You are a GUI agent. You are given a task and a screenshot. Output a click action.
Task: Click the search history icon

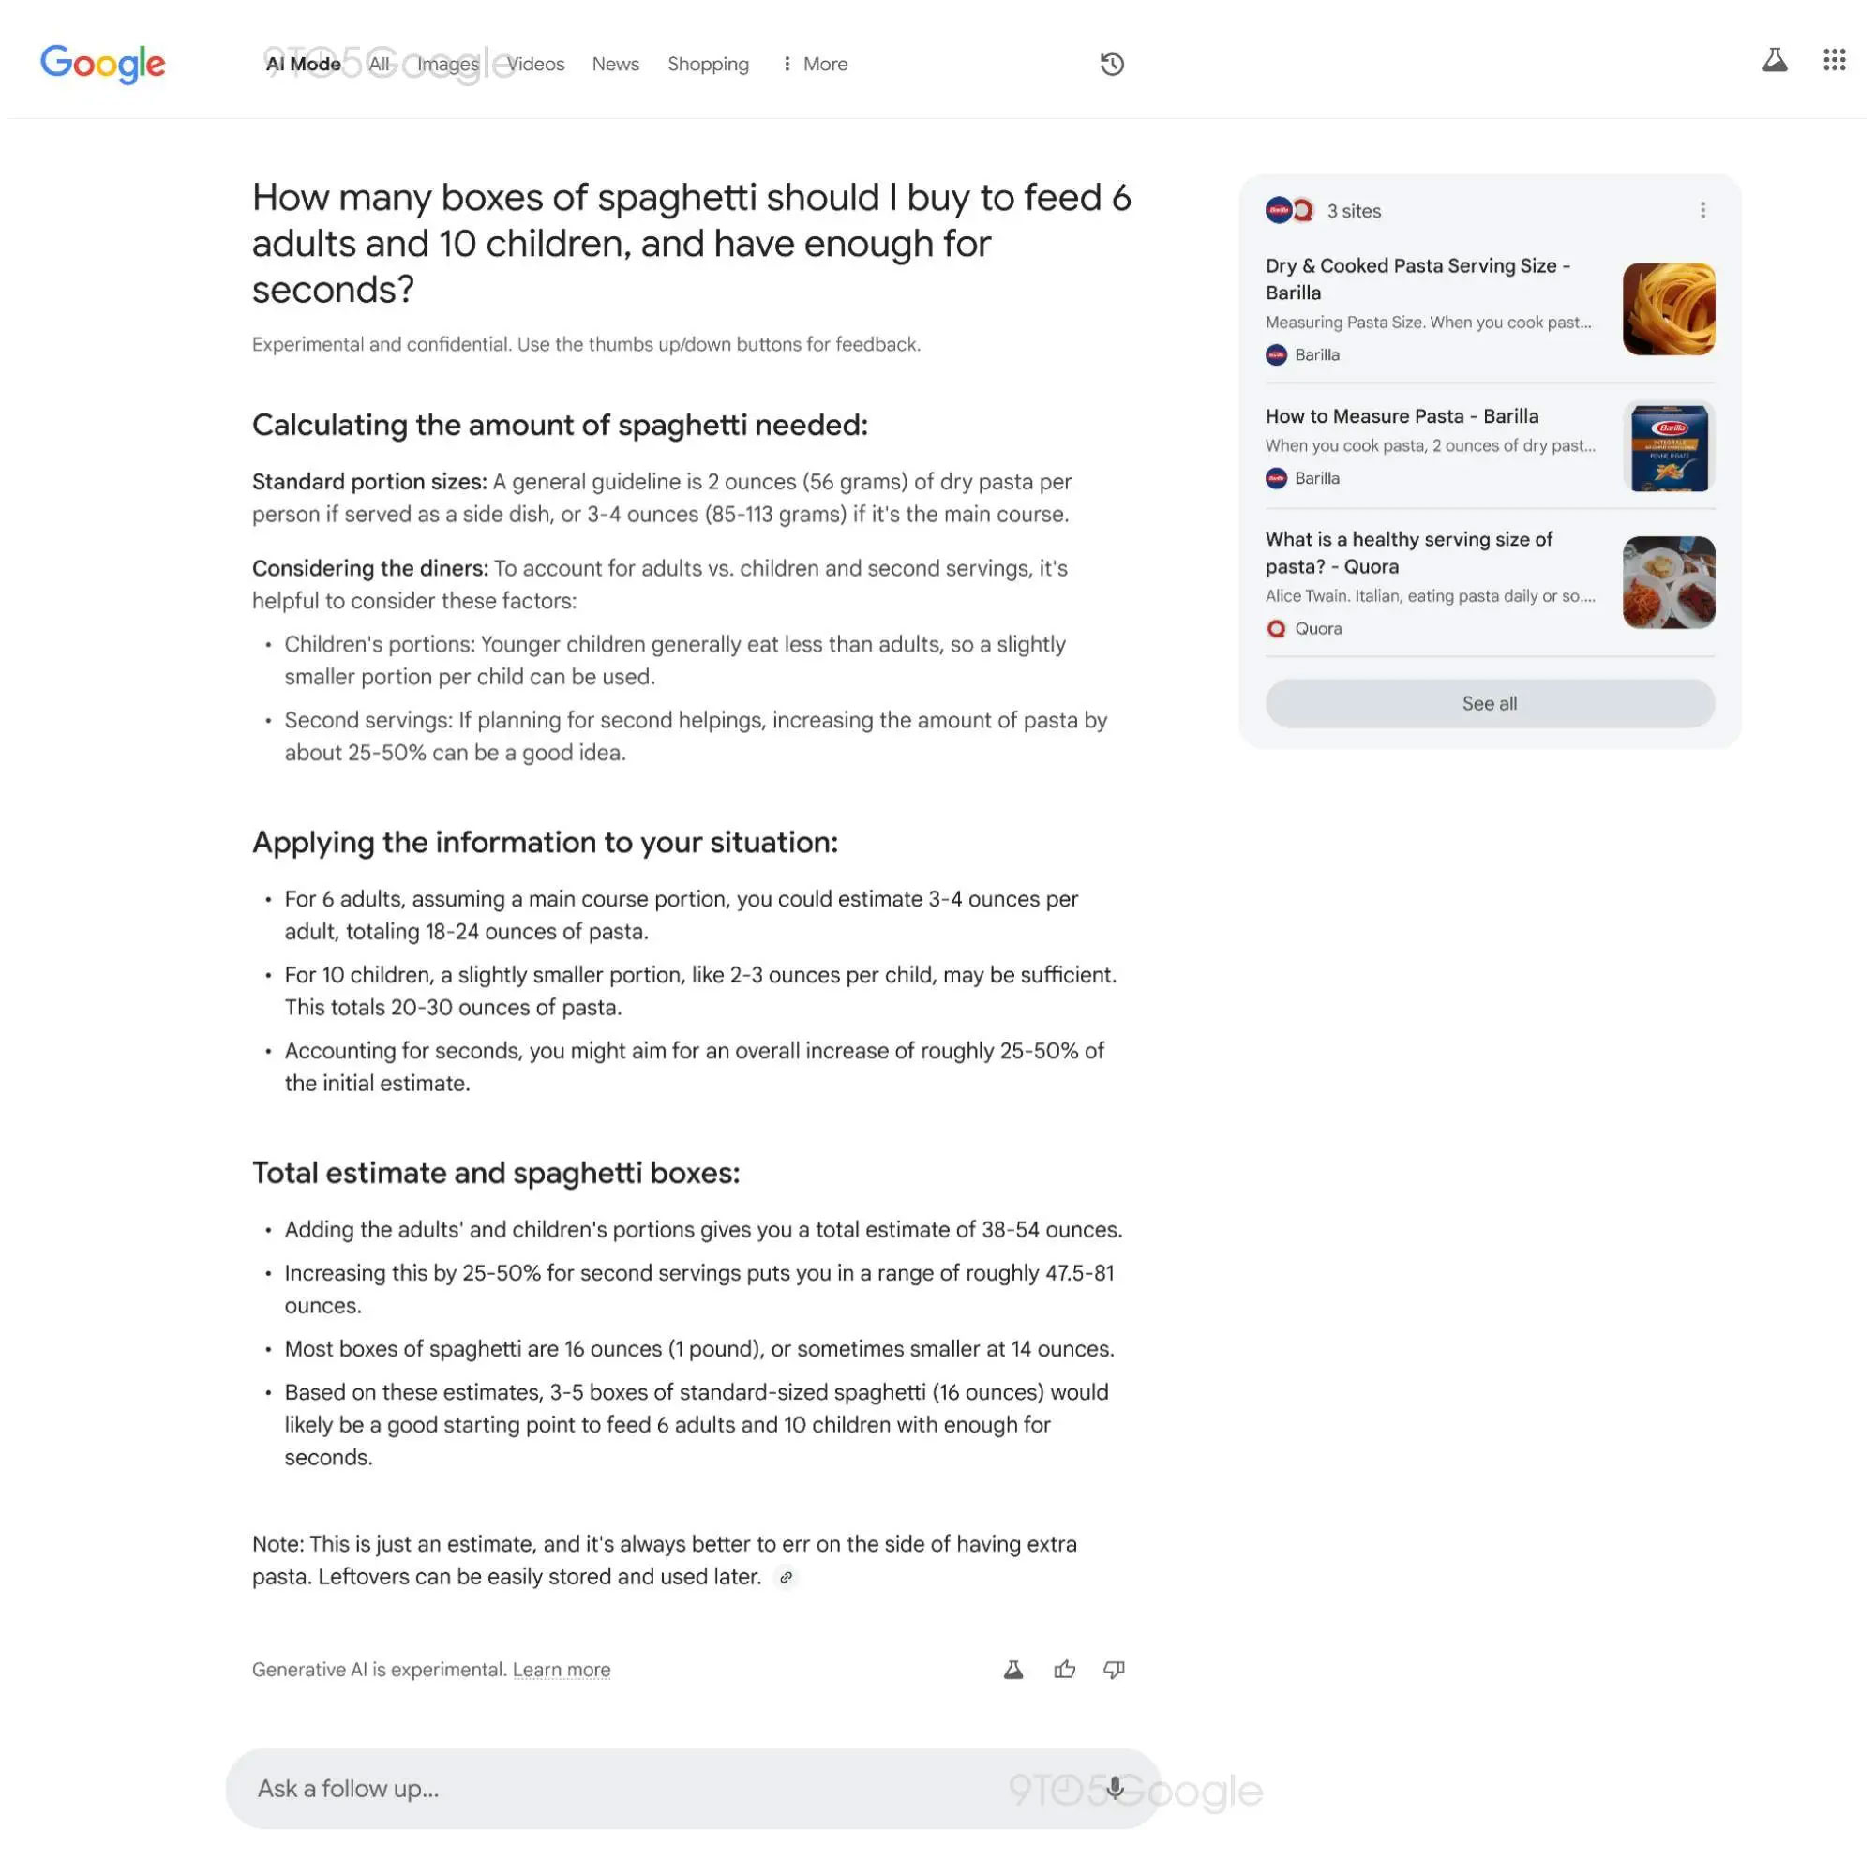(x=1111, y=64)
